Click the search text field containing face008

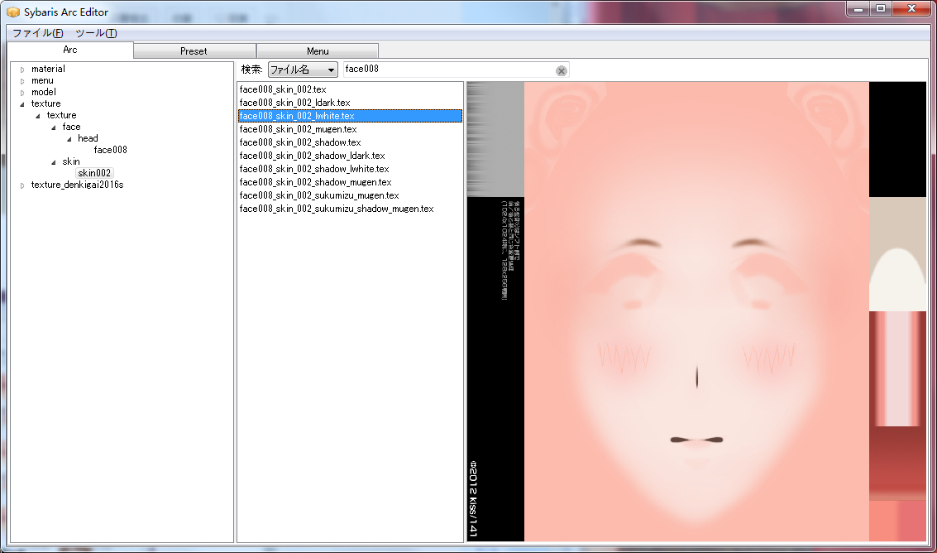tap(447, 70)
